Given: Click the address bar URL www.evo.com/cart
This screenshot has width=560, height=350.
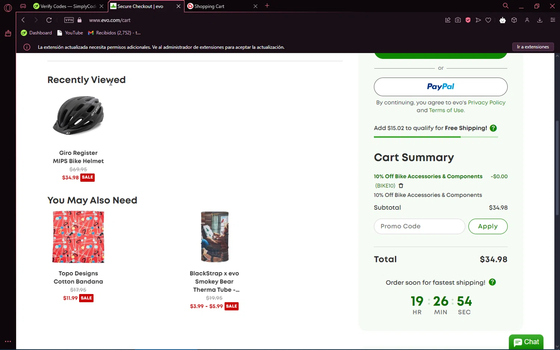Looking at the screenshot, I should tap(110, 20).
